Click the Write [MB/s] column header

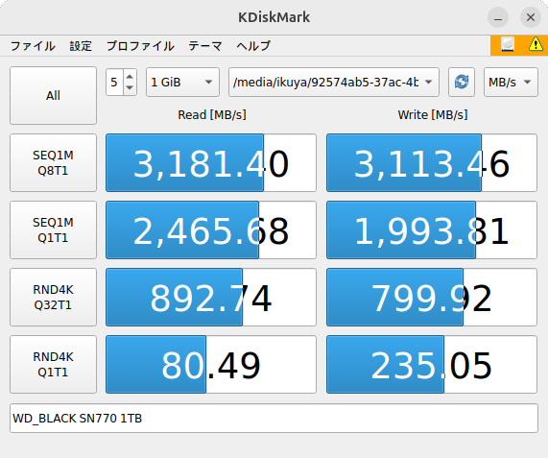432,114
